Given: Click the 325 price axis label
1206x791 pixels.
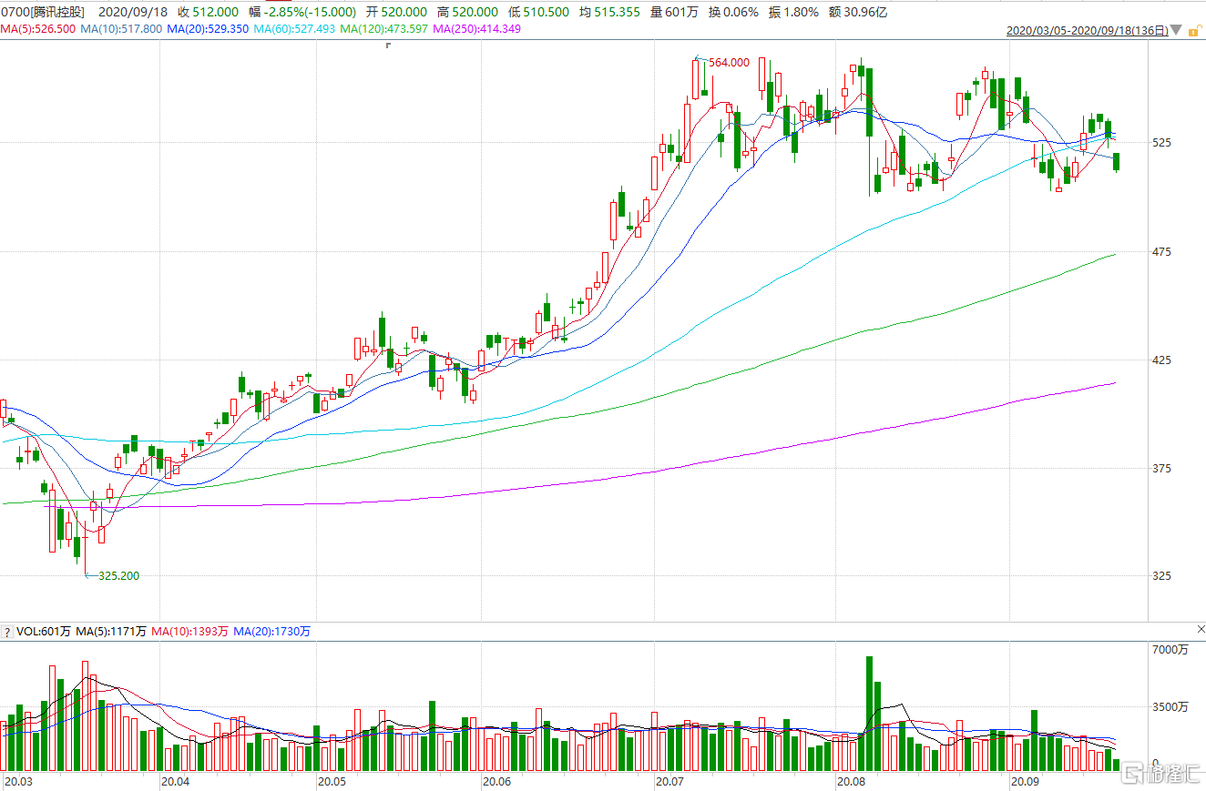Looking at the screenshot, I should click(x=1161, y=576).
